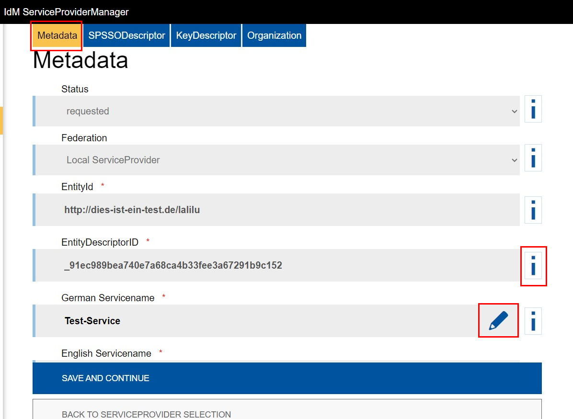
Task: View info for EntityDescriptorID field
Action: pos(533,266)
